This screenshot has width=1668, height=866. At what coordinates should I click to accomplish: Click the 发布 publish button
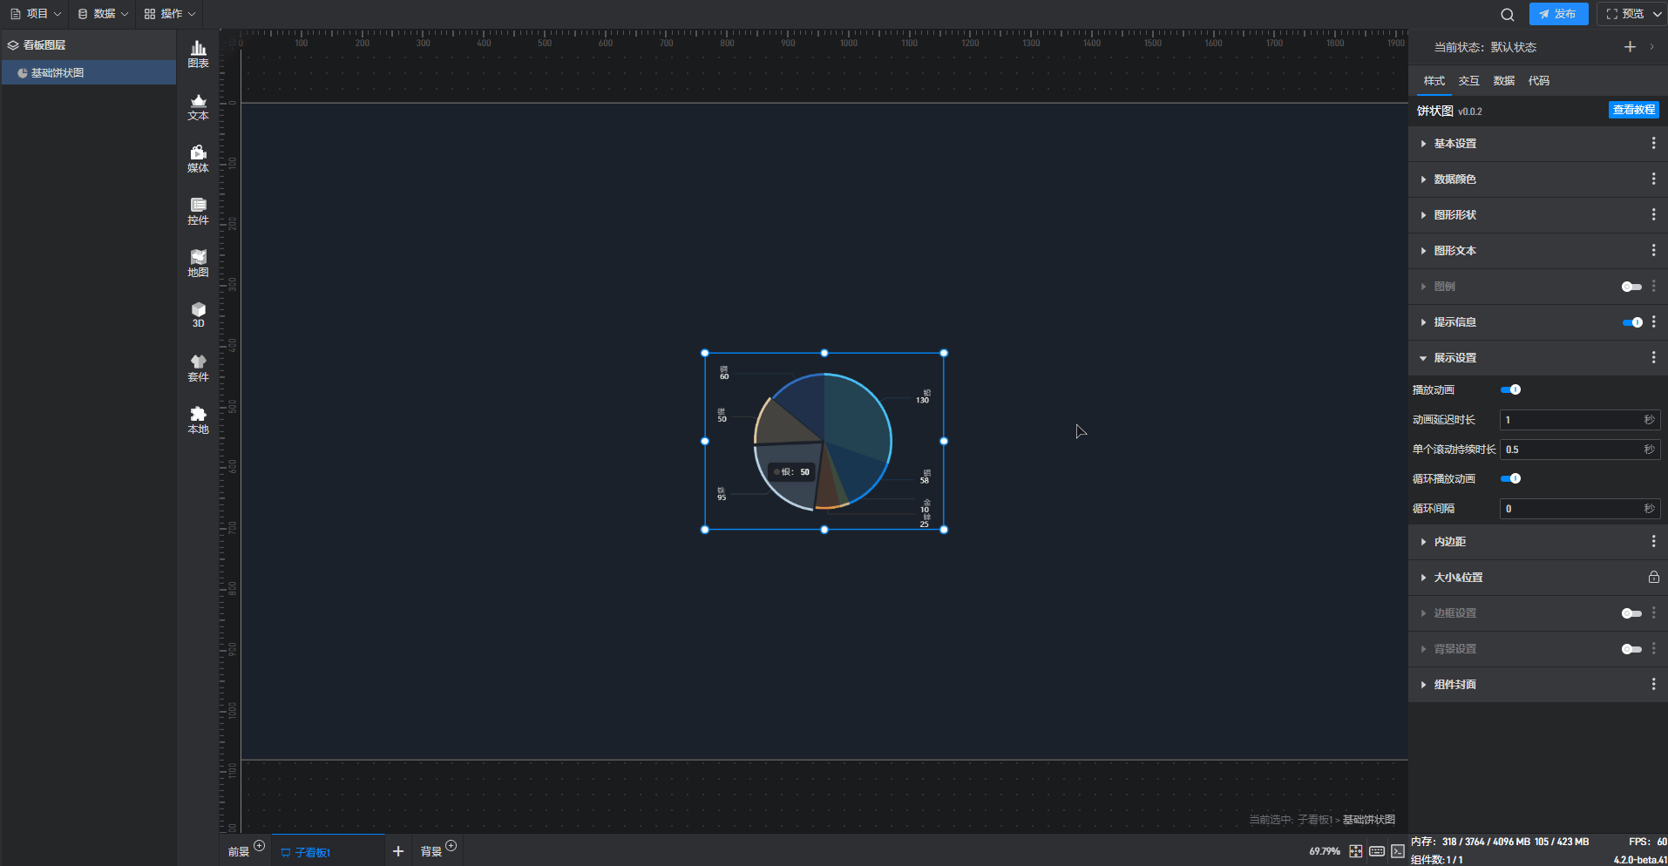click(1558, 14)
